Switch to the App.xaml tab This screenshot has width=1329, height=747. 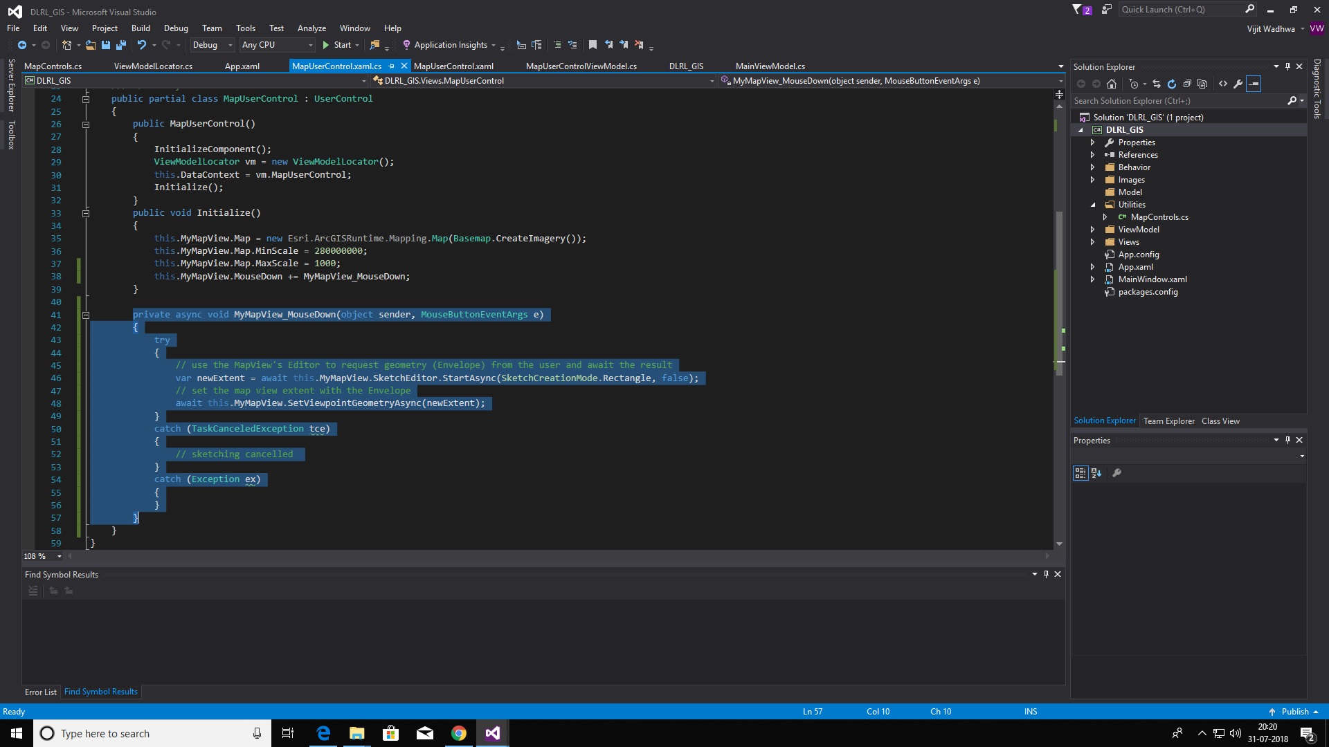[242, 66]
